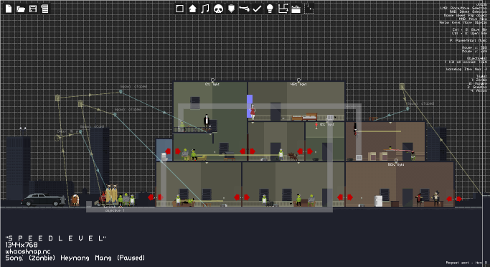Select the woman in red dress
This screenshot has width=490, height=267.
[253, 112]
